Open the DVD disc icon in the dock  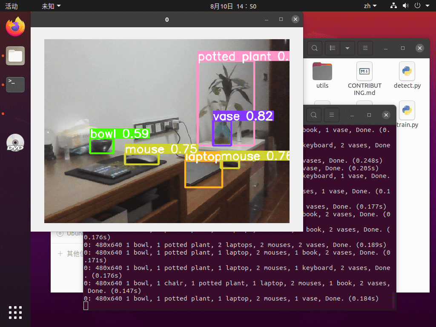15,143
